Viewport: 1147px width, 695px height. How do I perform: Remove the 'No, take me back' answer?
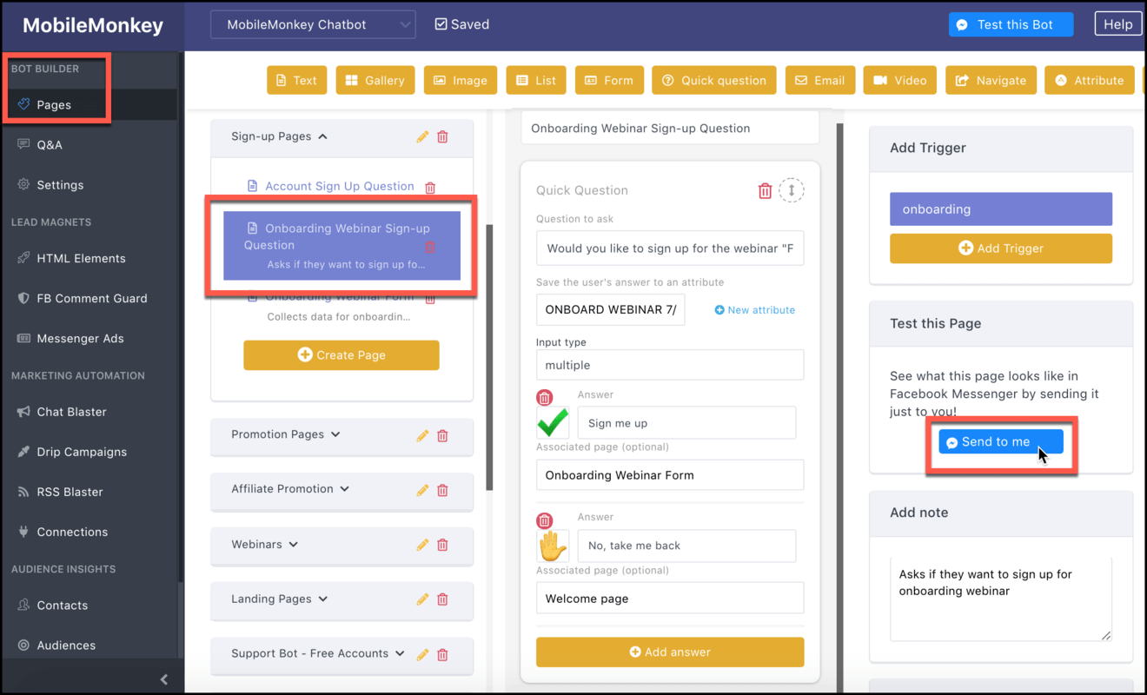point(544,520)
